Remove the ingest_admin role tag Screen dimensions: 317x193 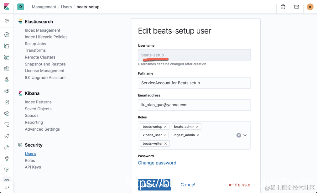click(x=198, y=135)
